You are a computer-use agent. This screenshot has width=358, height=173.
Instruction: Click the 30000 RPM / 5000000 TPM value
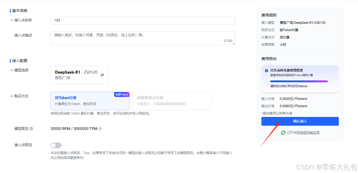pos(74,129)
